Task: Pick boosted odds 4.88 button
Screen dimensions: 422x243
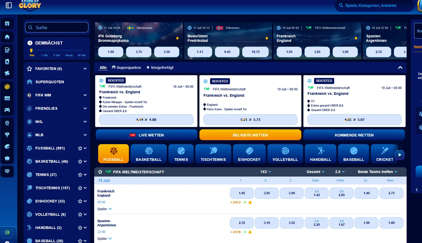Action: pos(146,120)
